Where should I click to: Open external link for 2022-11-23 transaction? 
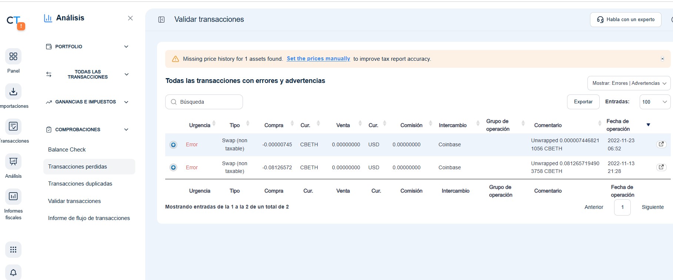pyautogui.click(x=662, y=144)
